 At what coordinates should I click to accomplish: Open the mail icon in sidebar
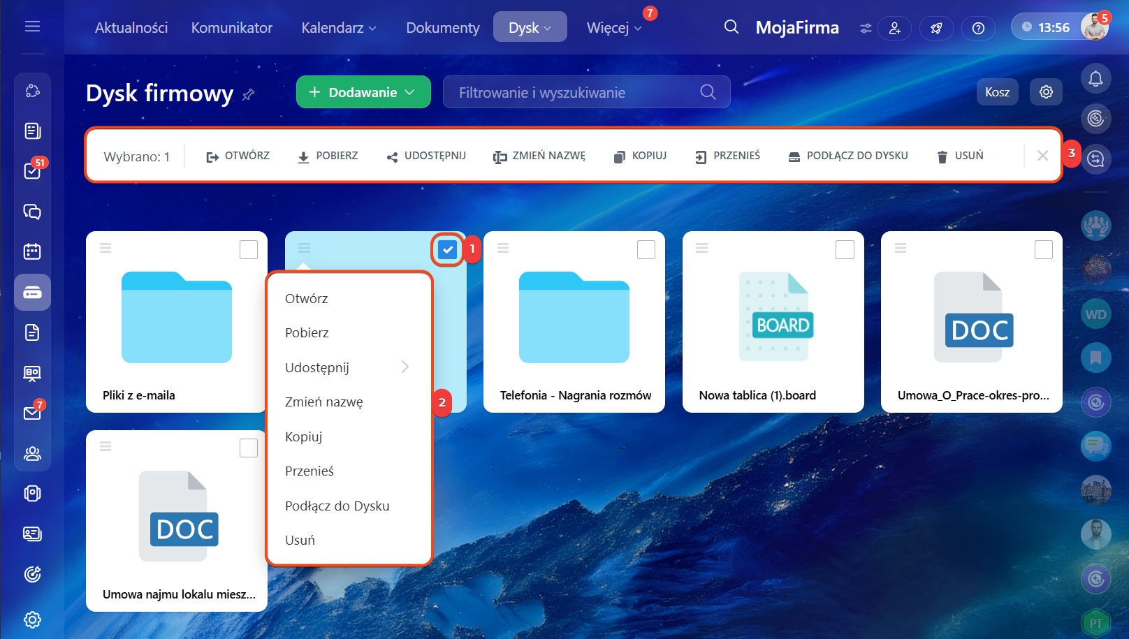[x=32, y=413]
